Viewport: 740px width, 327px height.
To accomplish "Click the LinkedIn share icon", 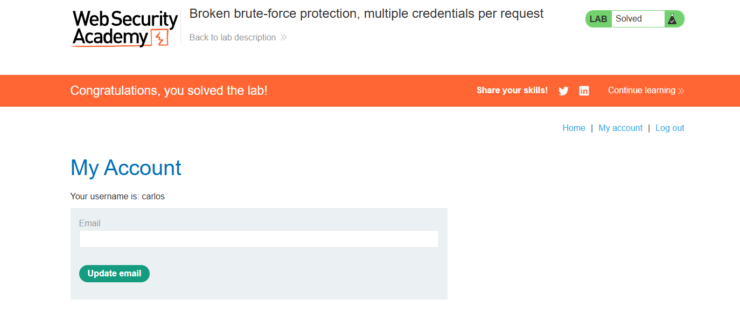I will pyautogui.click(x=584, y=91).
